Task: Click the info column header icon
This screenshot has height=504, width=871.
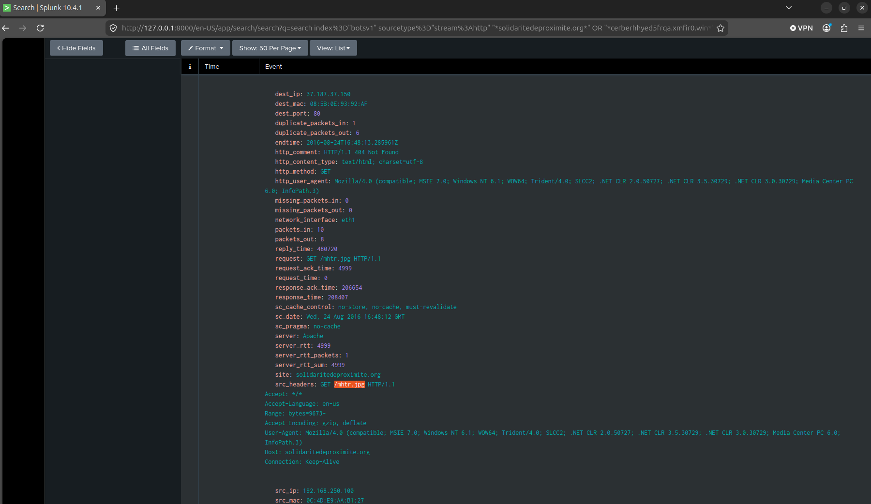Action: (x=190, y=67)
